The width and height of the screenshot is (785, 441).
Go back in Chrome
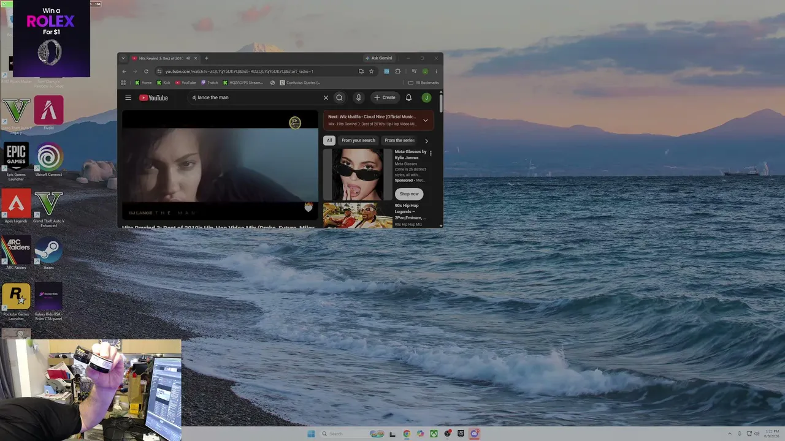pos(124,71)
